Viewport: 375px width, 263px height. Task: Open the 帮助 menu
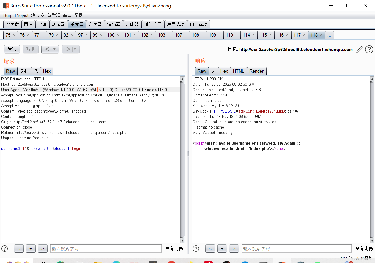[x=79, y=15]
